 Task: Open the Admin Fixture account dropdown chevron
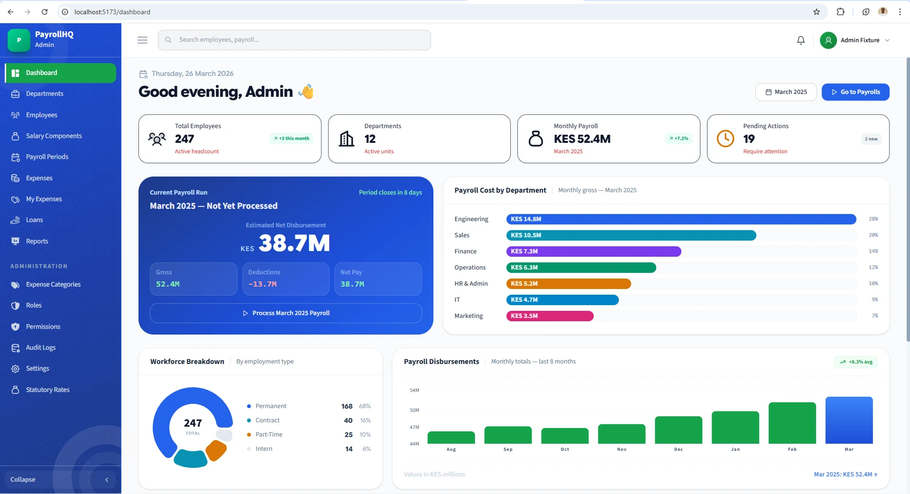(887, 40)
